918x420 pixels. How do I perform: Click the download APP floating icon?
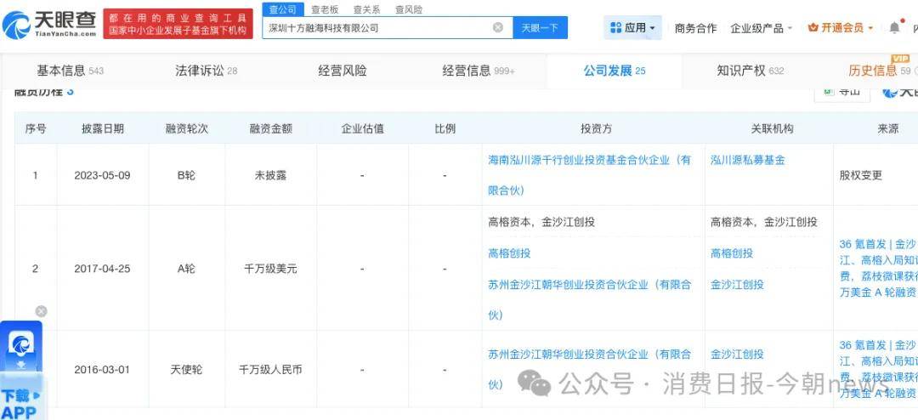pos(20,346)
